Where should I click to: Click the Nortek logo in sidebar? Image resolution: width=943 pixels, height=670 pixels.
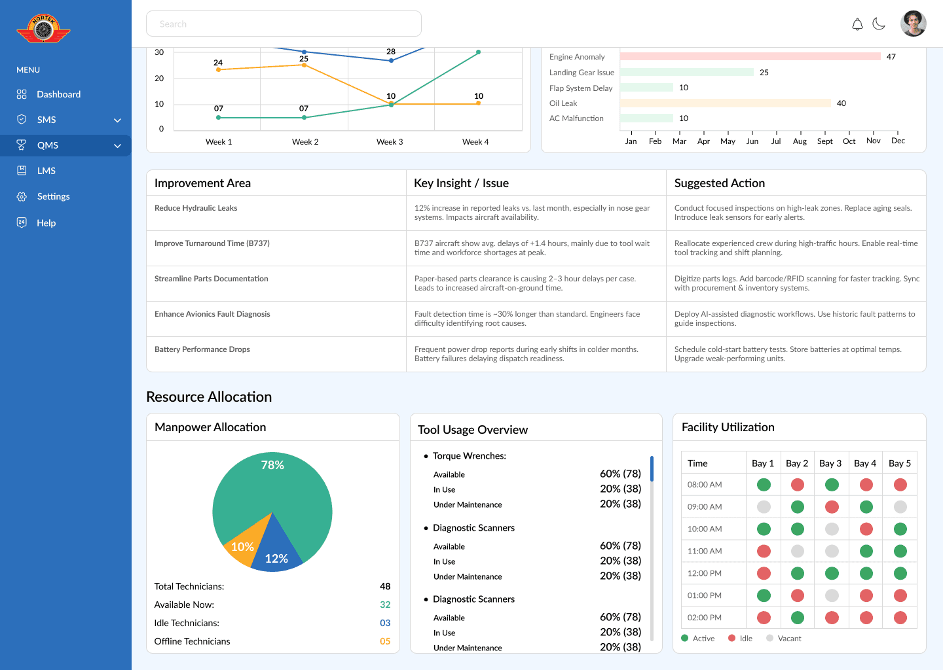coord(43,29)
